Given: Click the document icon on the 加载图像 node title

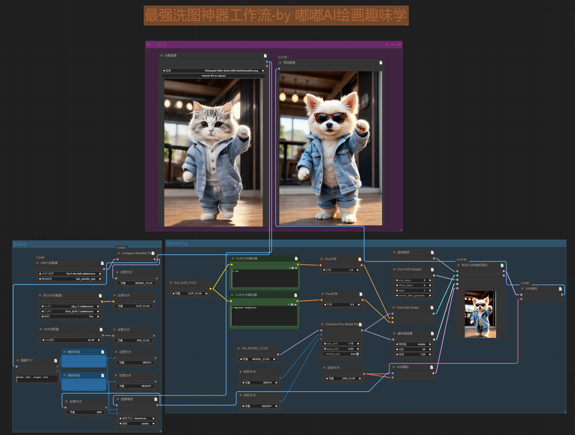Looking at the screenshot, I should pyautogui.click(x=265, y=56).
